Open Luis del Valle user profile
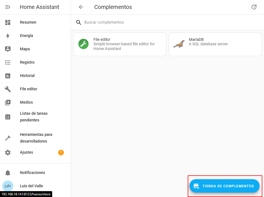The width and height of the screenshot is (264, 197). coord(31,186)
